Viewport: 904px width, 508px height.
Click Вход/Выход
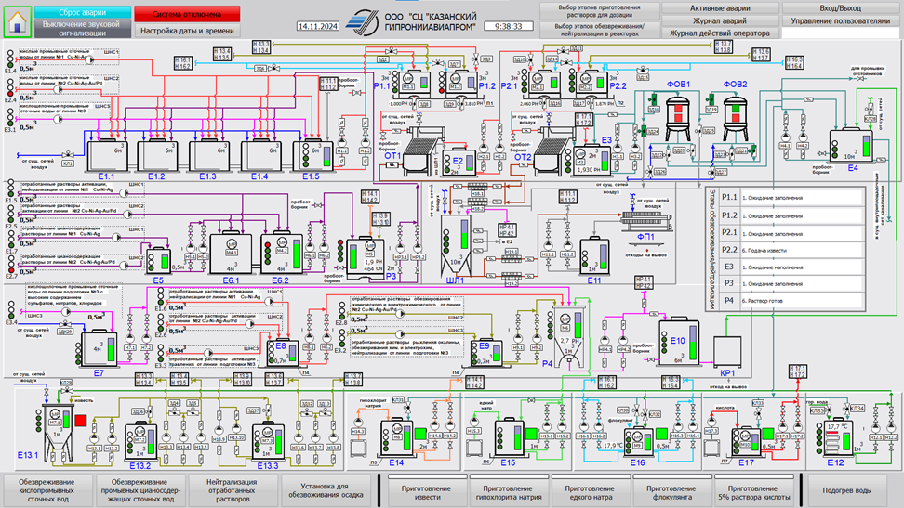point(840,8)
